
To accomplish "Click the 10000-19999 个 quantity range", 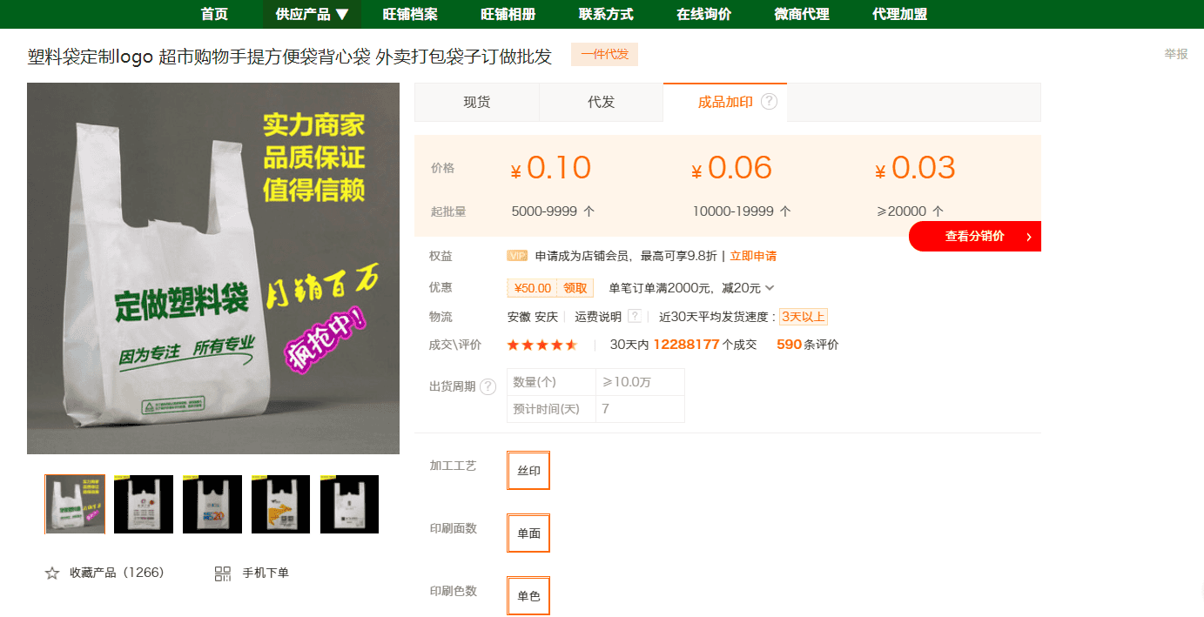I will [x=742, y=211].
